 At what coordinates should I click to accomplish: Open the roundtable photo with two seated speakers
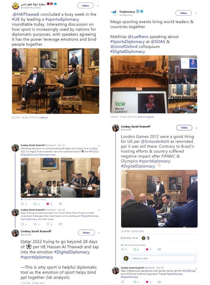[55, 81]
